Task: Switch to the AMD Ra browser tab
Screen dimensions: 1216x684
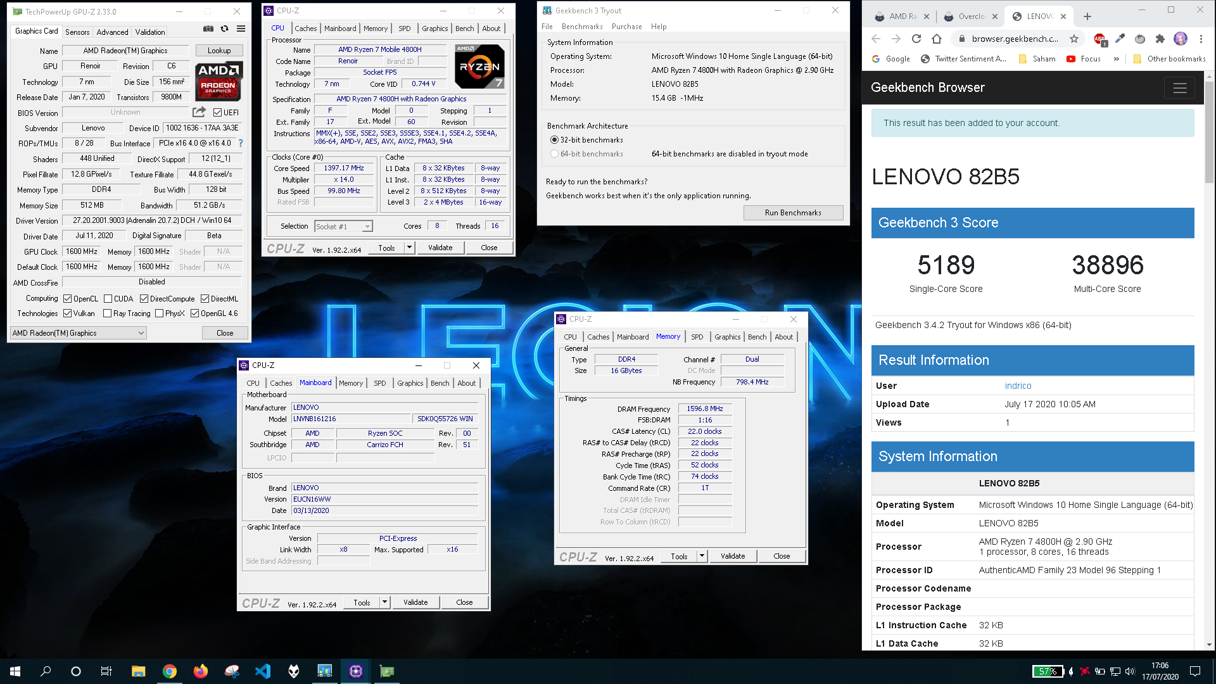Action: [x=902, y=16]
